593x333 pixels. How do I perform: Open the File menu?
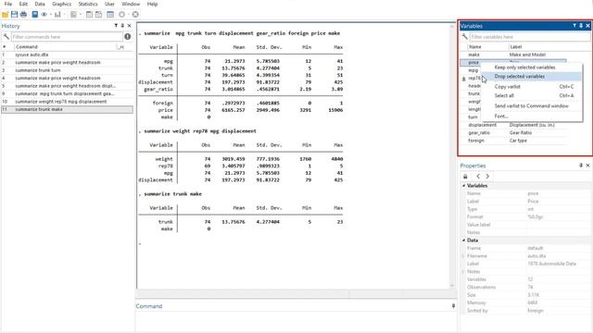point(8,4)
